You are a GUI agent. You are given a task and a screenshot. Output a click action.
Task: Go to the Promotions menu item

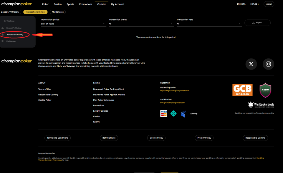pyautogui.click(x=86, y=4)
